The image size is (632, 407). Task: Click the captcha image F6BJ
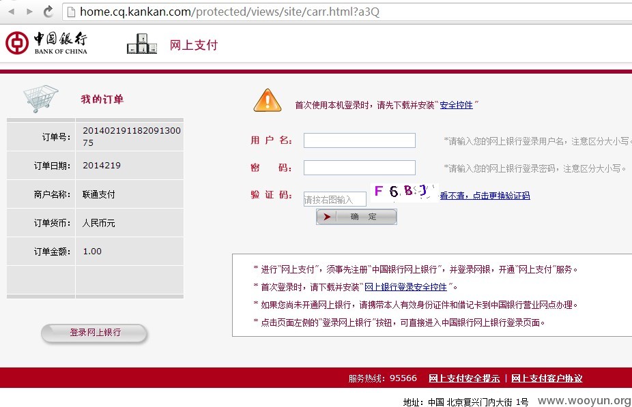pos(404,192)
